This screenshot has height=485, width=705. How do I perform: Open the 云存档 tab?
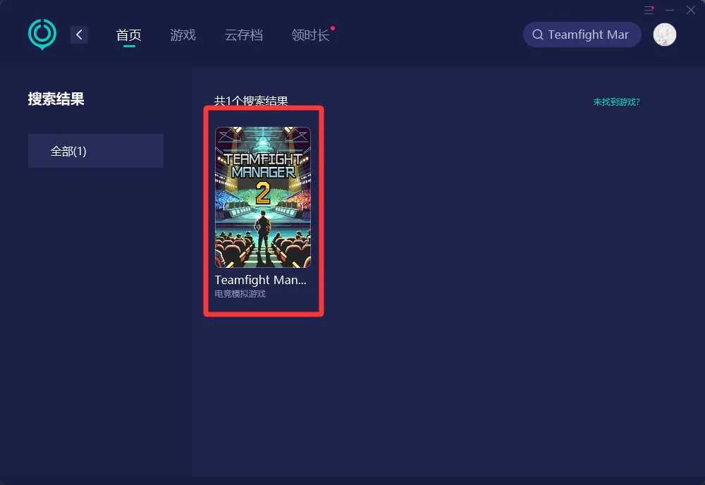244,35
